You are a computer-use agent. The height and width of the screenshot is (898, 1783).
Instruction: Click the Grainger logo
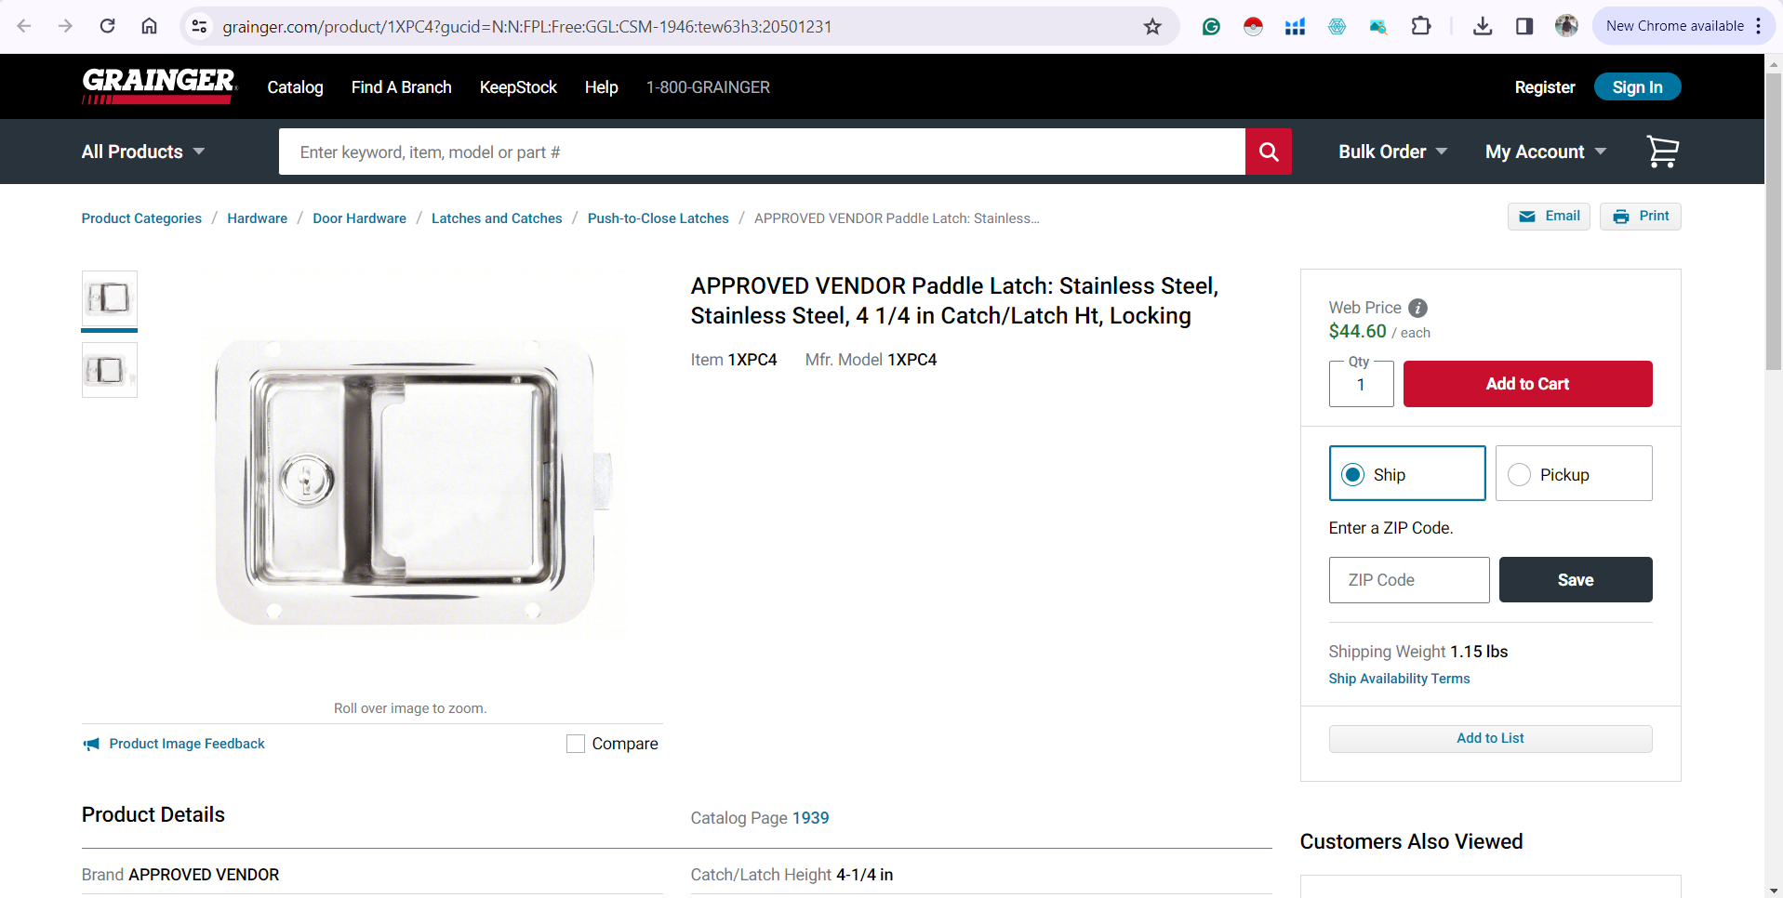pyautogui.click(x=159, y=86)
